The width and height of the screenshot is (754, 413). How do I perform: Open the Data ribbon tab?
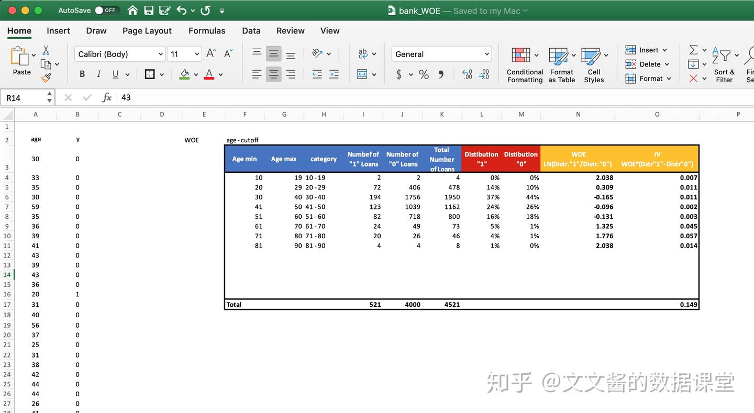click(251, 31)
